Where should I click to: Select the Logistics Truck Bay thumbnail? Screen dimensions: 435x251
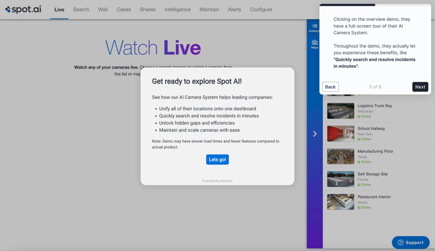341,111
